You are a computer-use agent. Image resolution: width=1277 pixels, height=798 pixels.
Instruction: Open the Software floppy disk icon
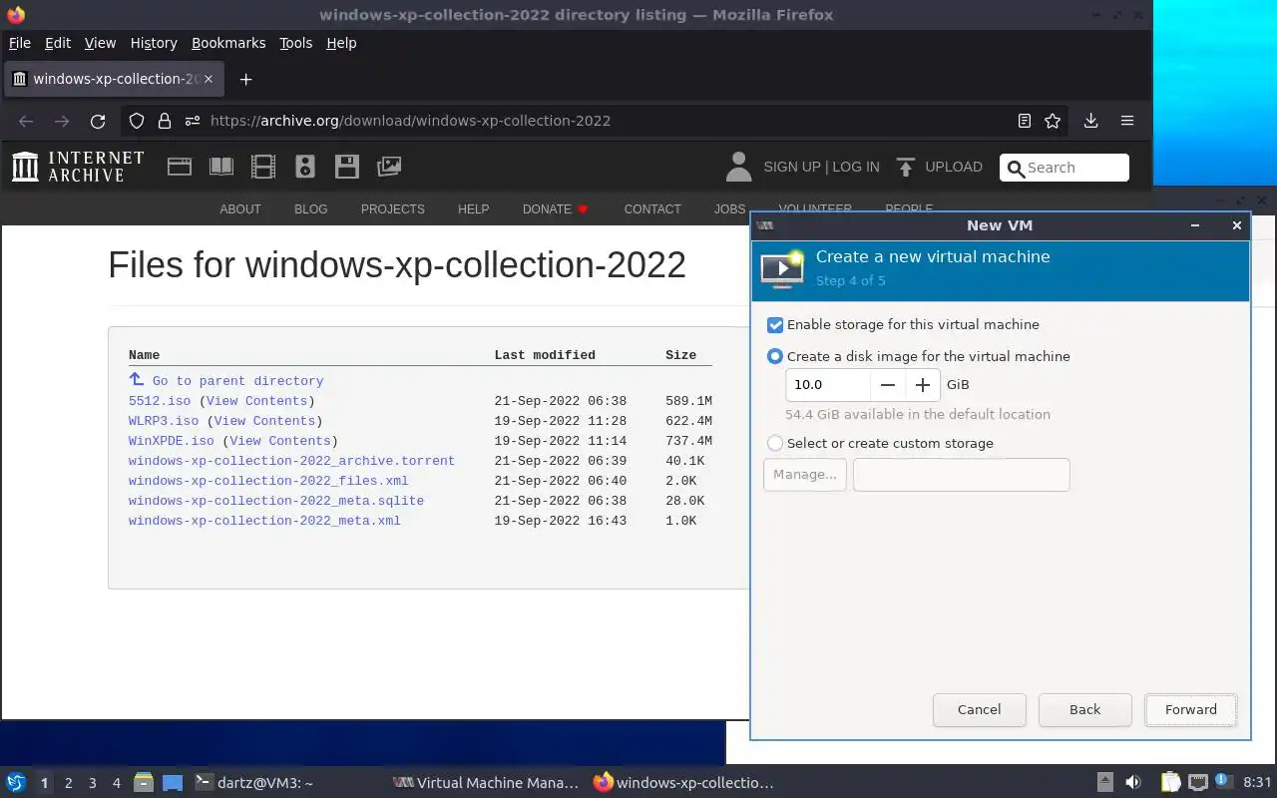pos(347,167)
